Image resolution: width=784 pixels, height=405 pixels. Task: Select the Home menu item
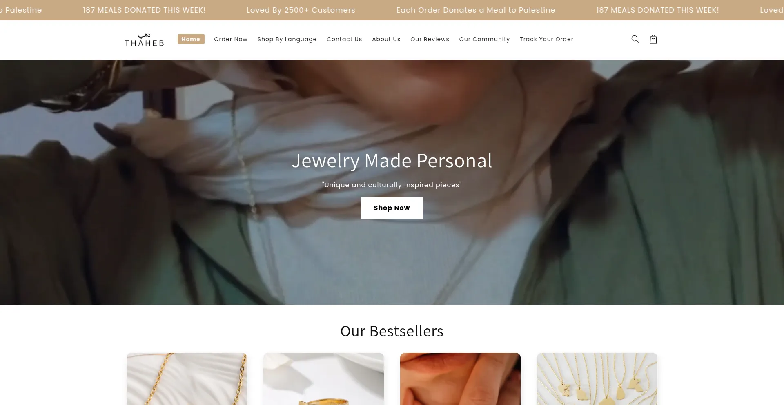coord(191,39)
